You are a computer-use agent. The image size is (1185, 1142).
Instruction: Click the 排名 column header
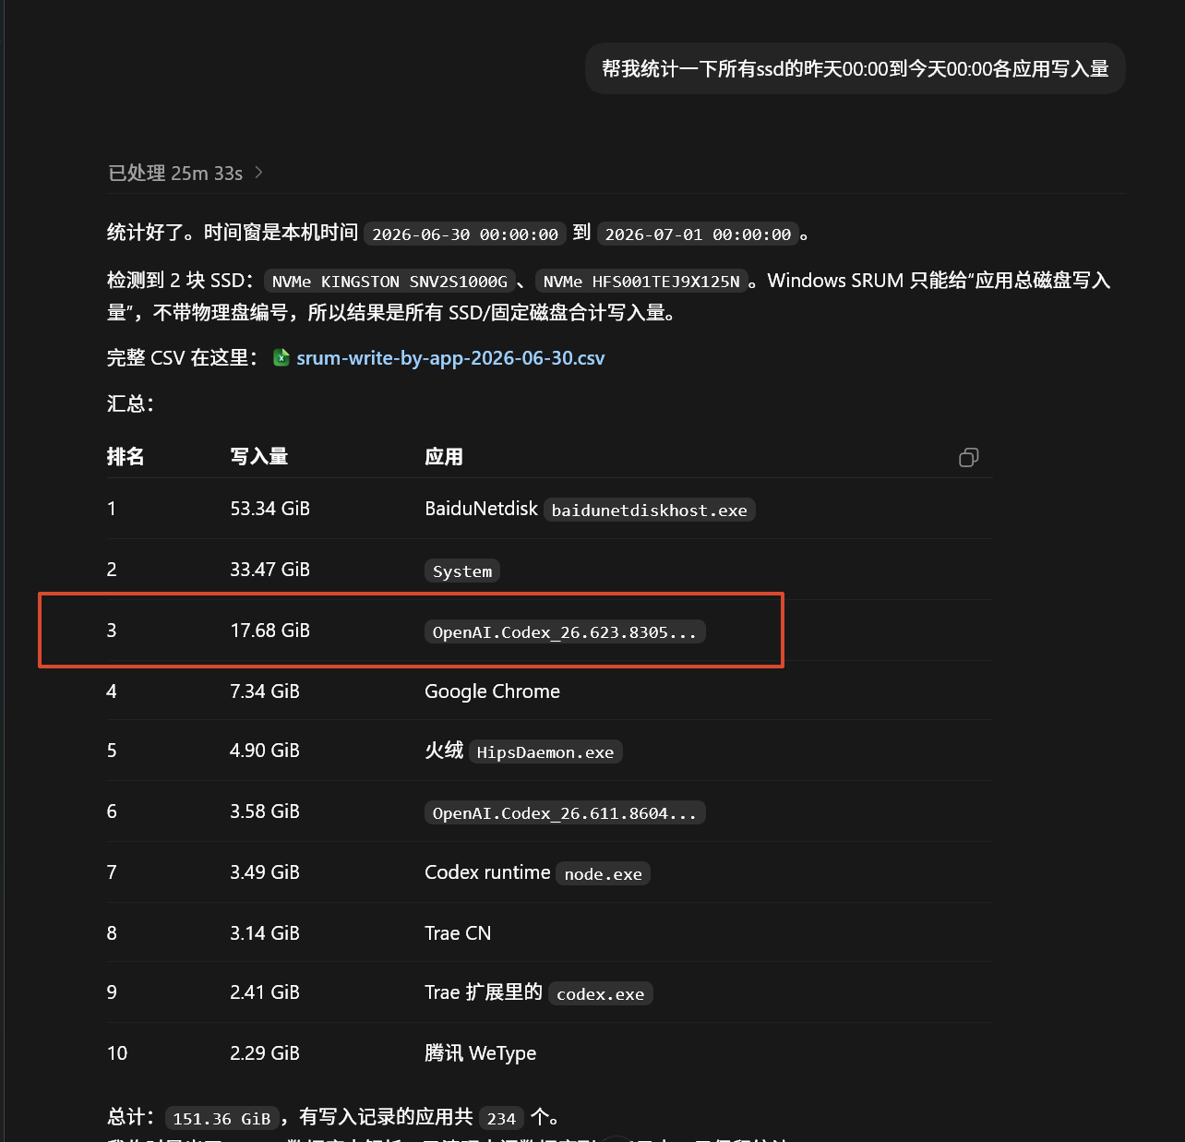(126, 457)
